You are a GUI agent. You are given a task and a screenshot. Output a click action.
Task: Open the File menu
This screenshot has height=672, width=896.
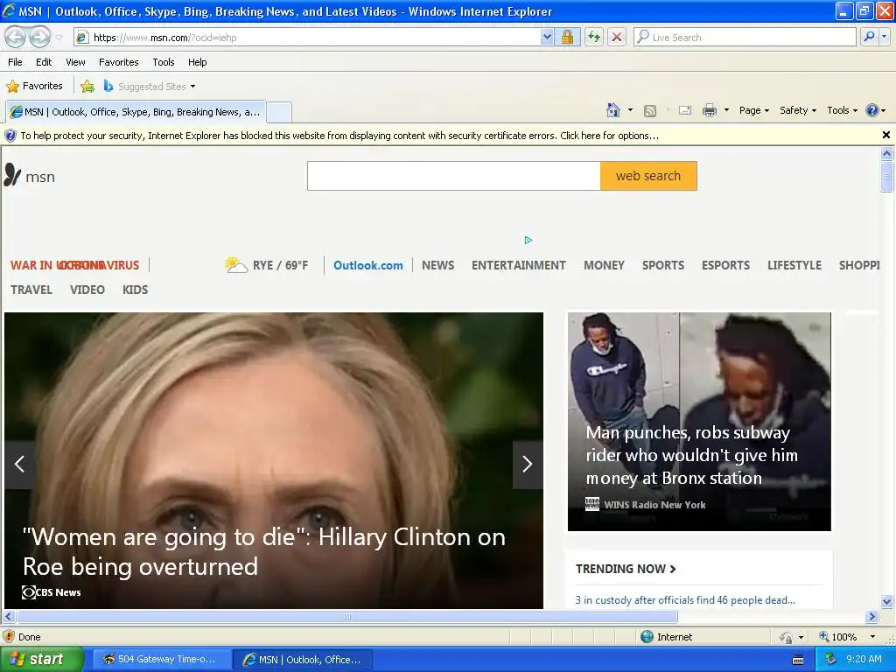16,62
